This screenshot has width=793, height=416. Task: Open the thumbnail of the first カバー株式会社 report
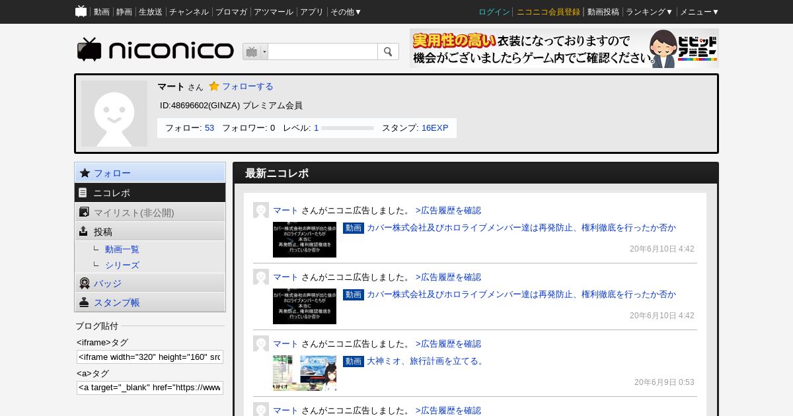pos(305,240)
